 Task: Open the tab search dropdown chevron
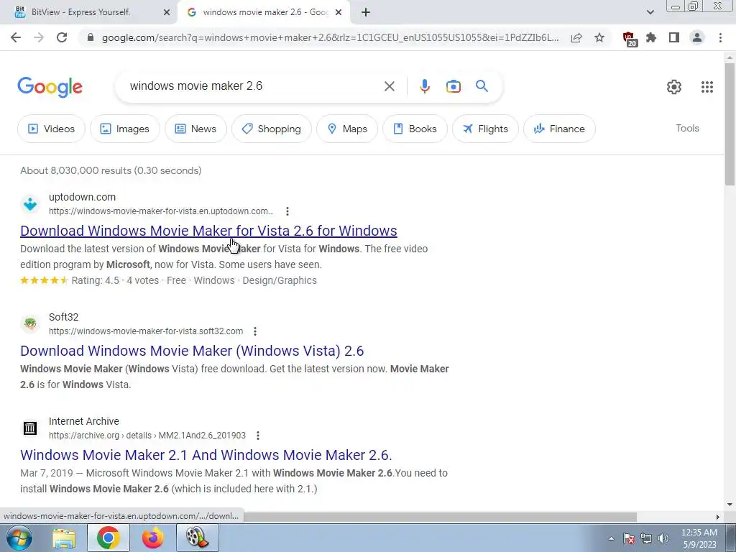point(650,12)
